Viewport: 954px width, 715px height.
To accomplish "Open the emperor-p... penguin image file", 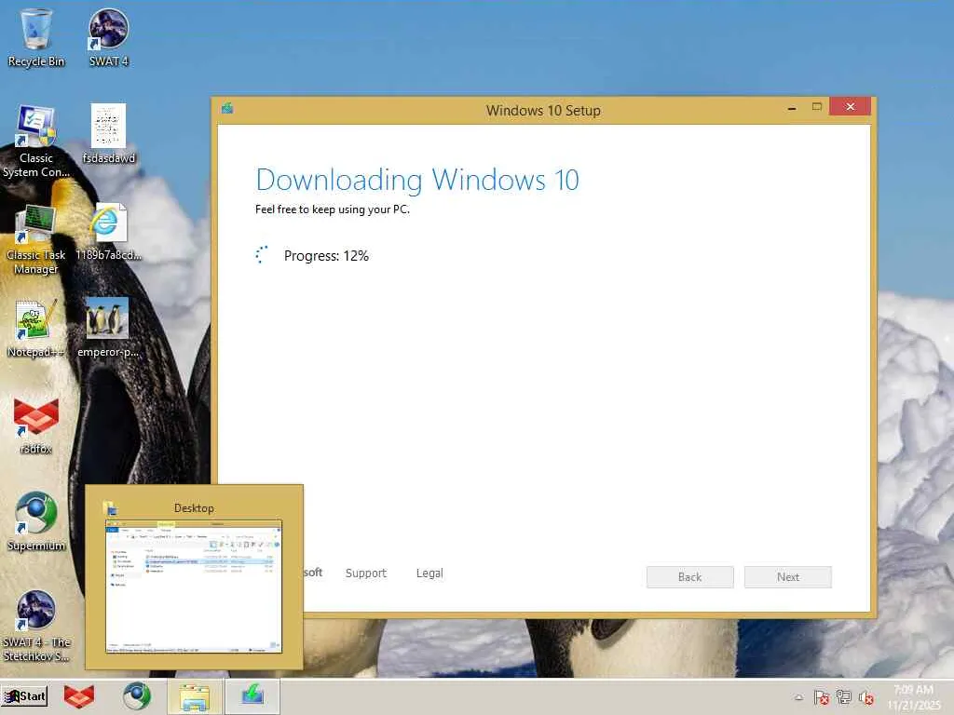I will coord(108,328).
